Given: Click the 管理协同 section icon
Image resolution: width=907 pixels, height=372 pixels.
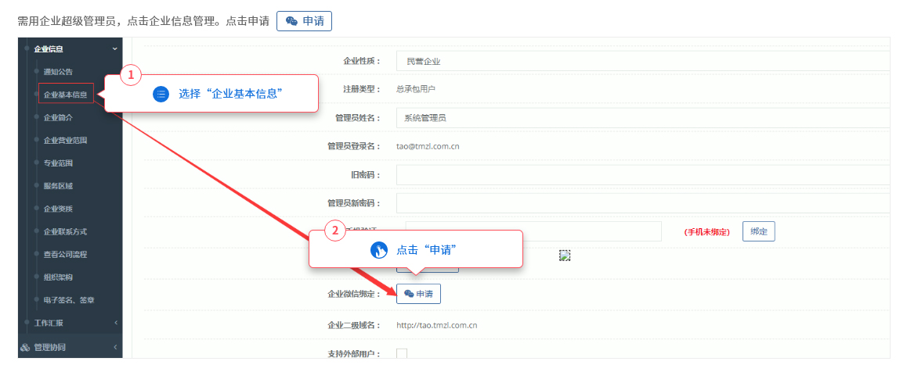Looking at the screenshot, I should [25, 347].
